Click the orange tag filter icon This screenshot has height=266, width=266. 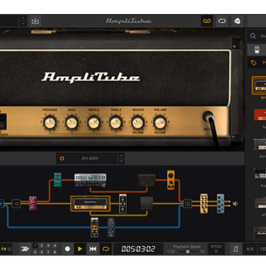[253, 63]
